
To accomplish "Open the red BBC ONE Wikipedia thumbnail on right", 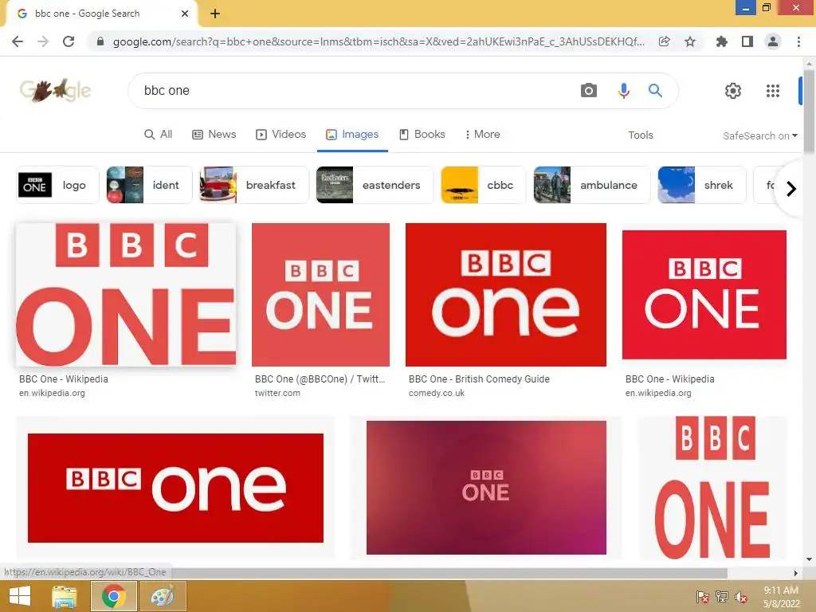I will pyautogui.click(x=704, y=295).
